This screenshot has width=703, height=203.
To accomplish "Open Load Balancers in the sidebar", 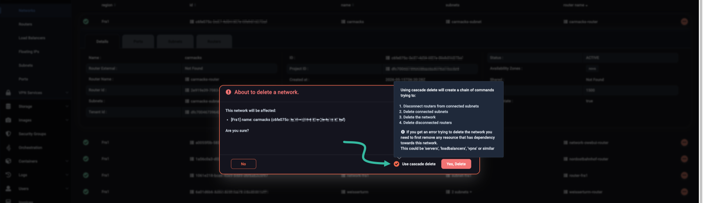I will click(32, 38).
